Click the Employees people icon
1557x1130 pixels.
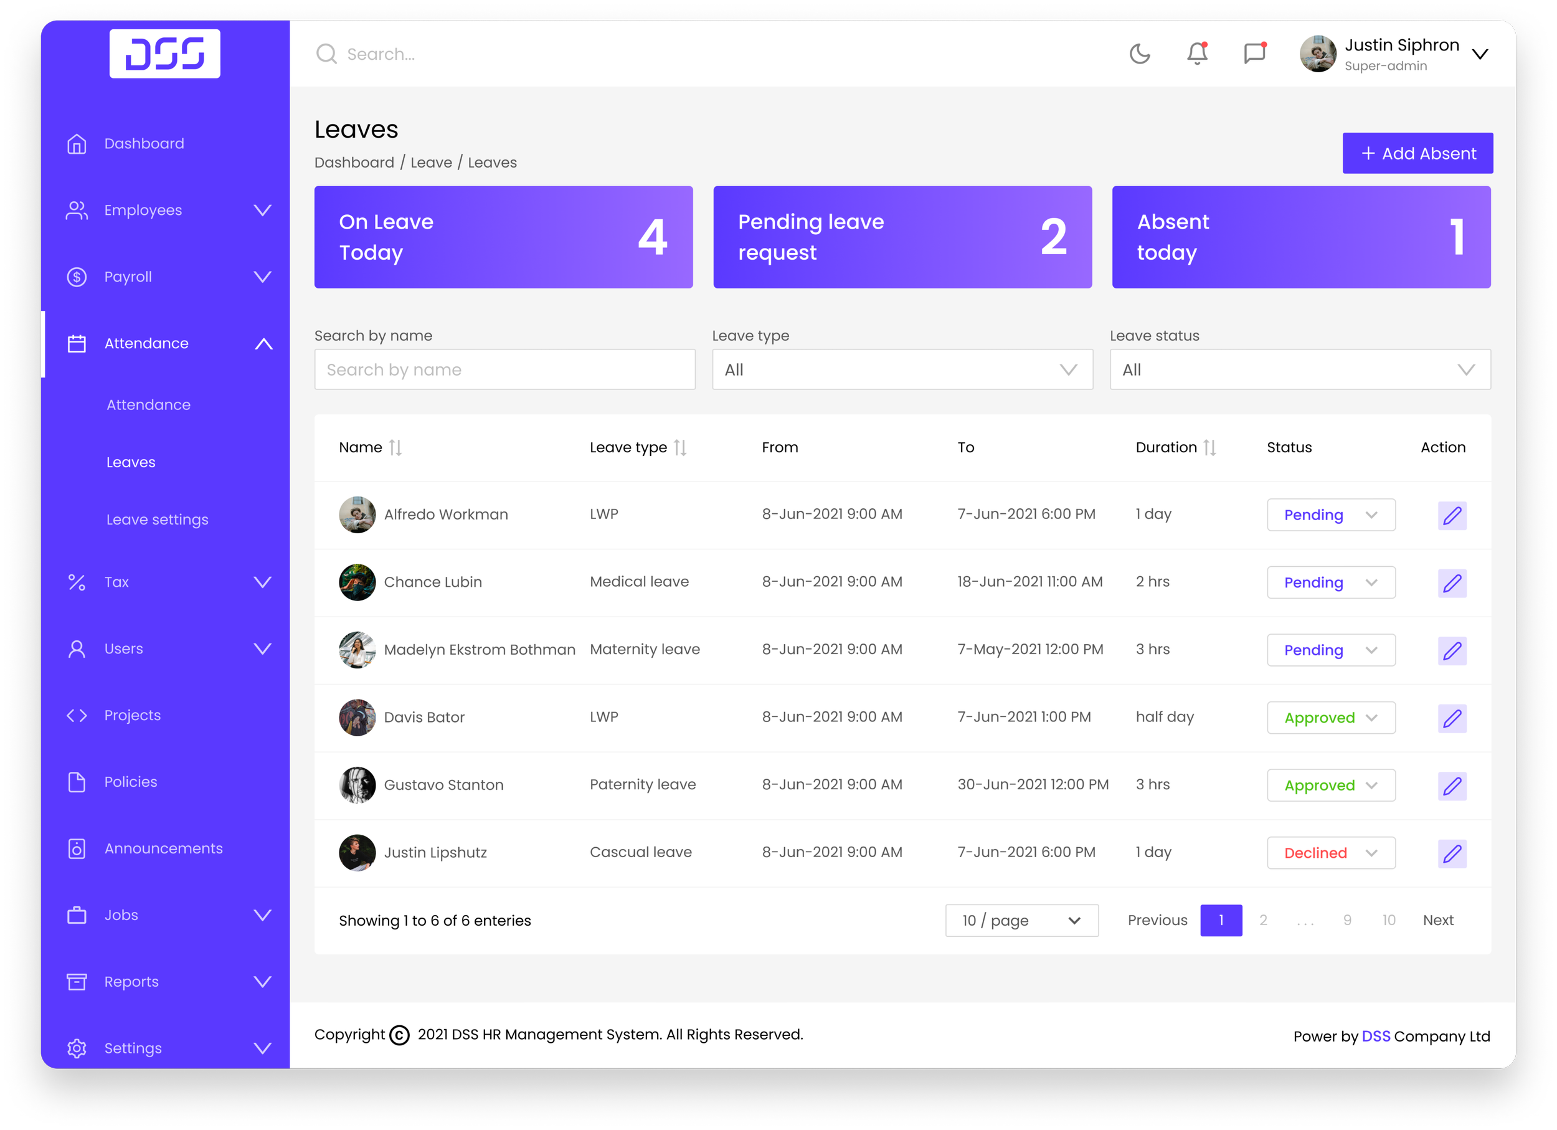[x=77, y=210]
